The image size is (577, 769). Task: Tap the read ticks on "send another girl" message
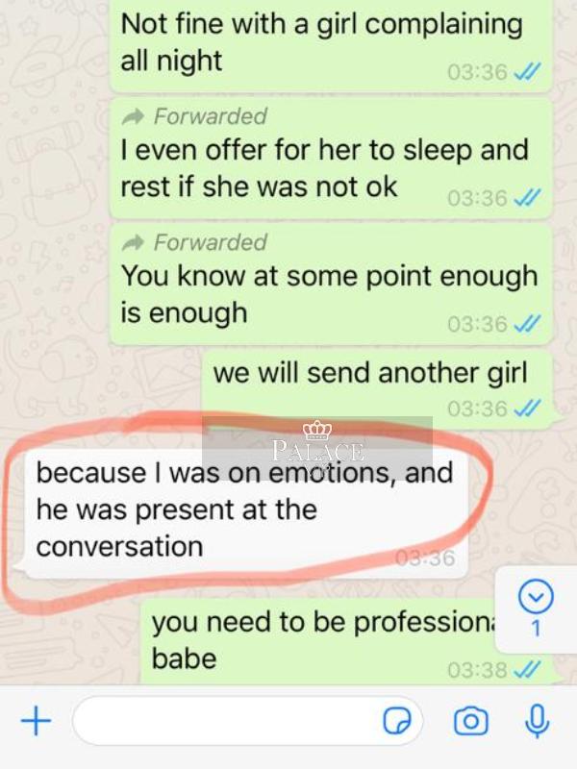pyautogui.click(x=526, y=408)
